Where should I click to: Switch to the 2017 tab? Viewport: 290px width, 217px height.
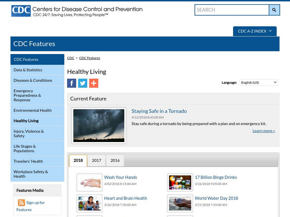(x=96, y=160)
